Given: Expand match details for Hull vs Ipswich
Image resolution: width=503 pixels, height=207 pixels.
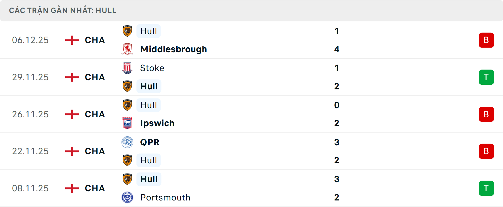Looking at the screenshot, I should pos(251,114).
